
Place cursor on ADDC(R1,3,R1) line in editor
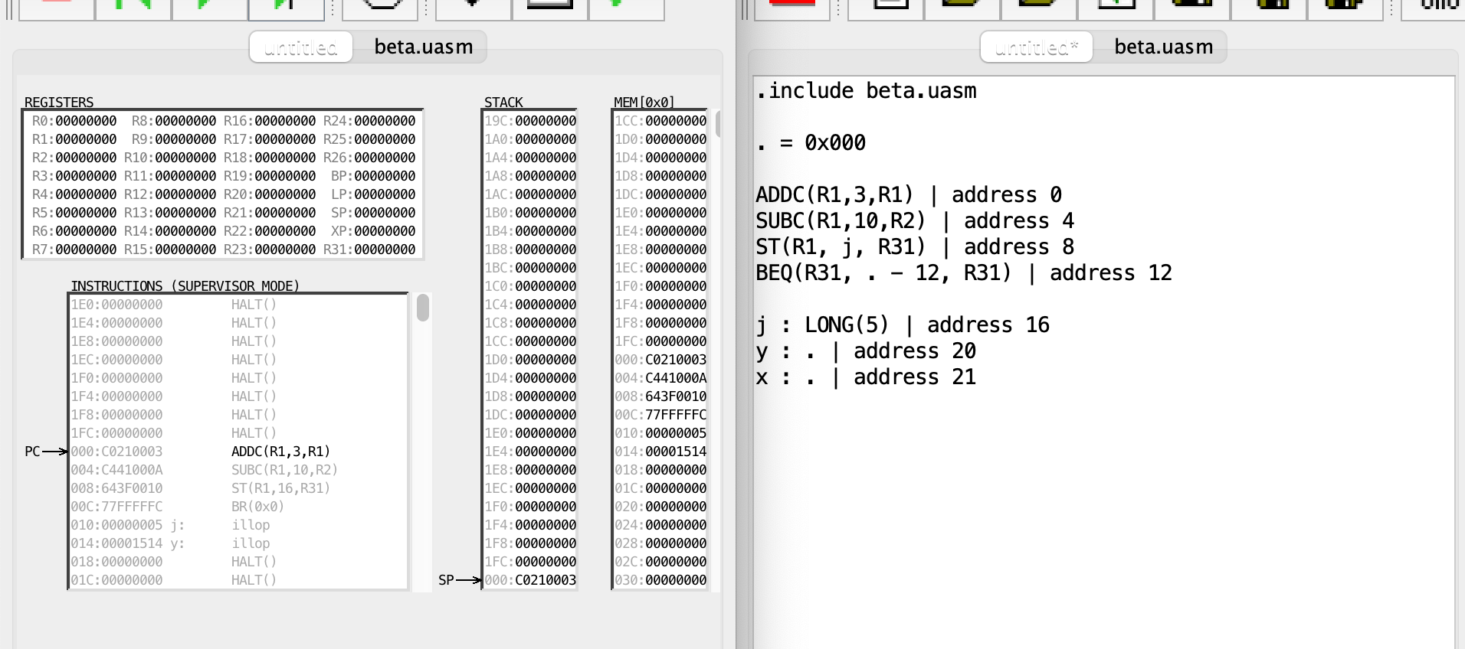[x=909, y=195]
